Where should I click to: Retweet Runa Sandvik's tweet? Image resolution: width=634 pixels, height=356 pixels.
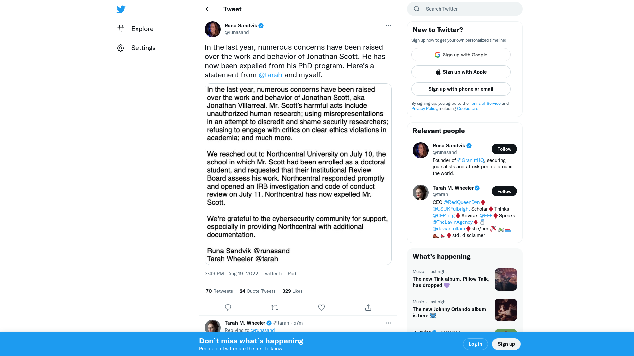(x=274, y=307)
